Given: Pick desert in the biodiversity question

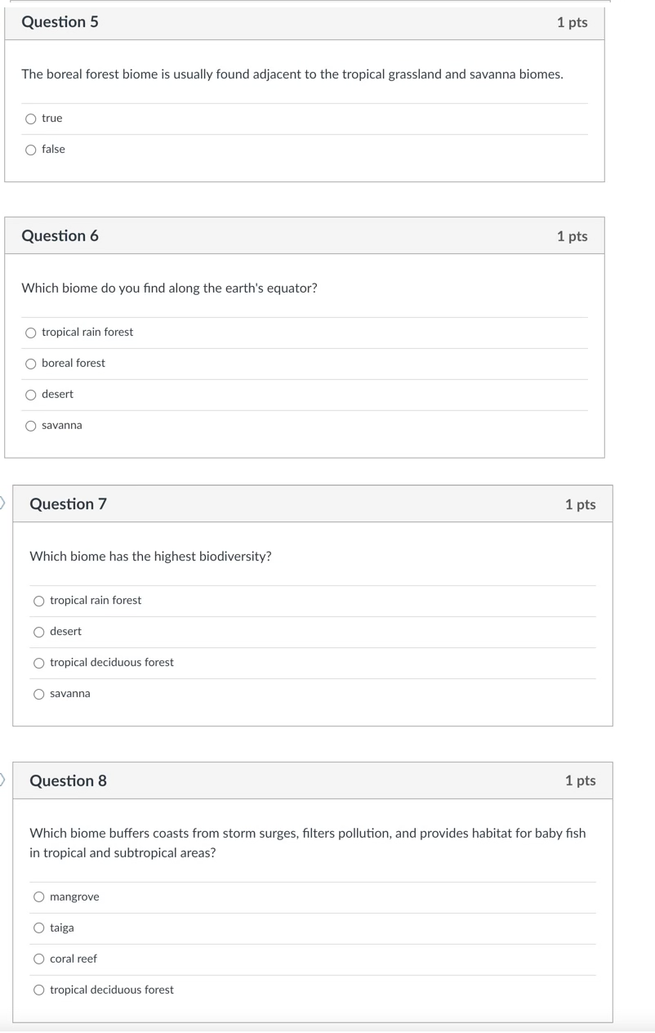Looking at the screenshot, I should click(x=38, y=632).
